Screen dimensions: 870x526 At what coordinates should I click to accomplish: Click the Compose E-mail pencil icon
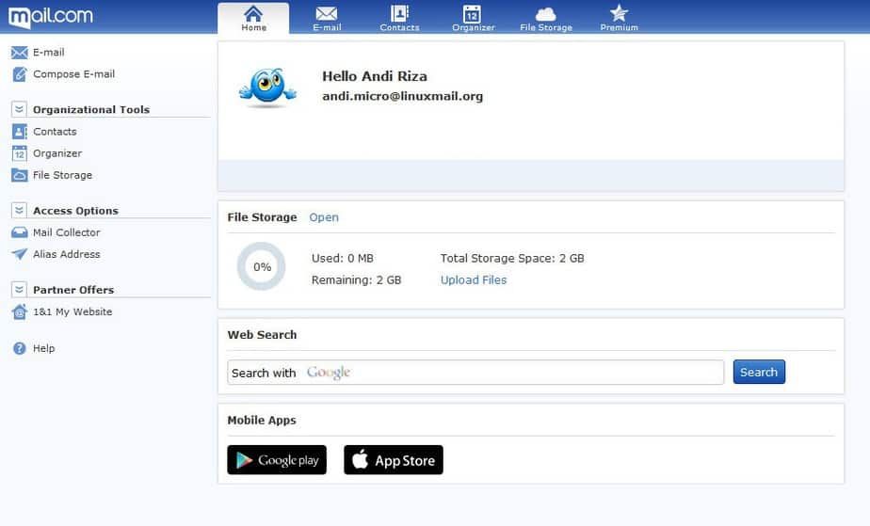[19, 74]
